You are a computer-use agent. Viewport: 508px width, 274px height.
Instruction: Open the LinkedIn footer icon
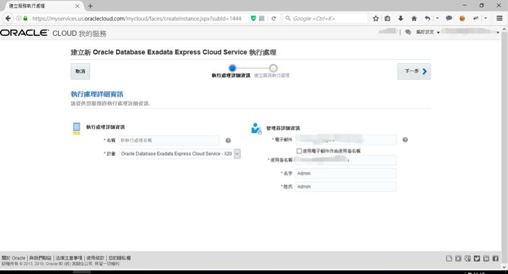[486, 258]
